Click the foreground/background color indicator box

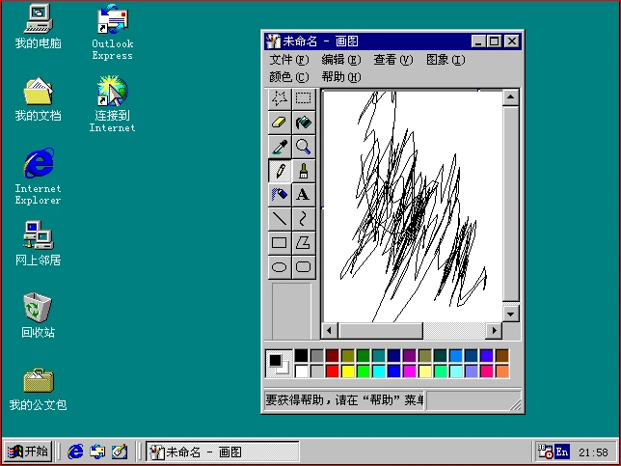point(280,364)
